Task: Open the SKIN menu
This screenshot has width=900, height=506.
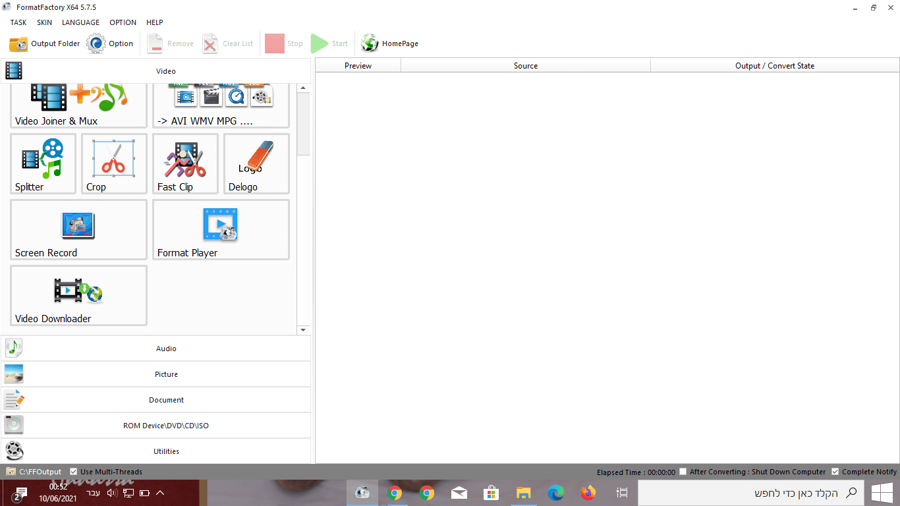Action: pos(44,22)
